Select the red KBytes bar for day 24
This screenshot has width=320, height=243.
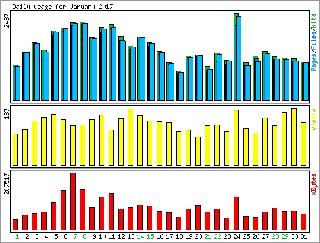pos(237,214)
